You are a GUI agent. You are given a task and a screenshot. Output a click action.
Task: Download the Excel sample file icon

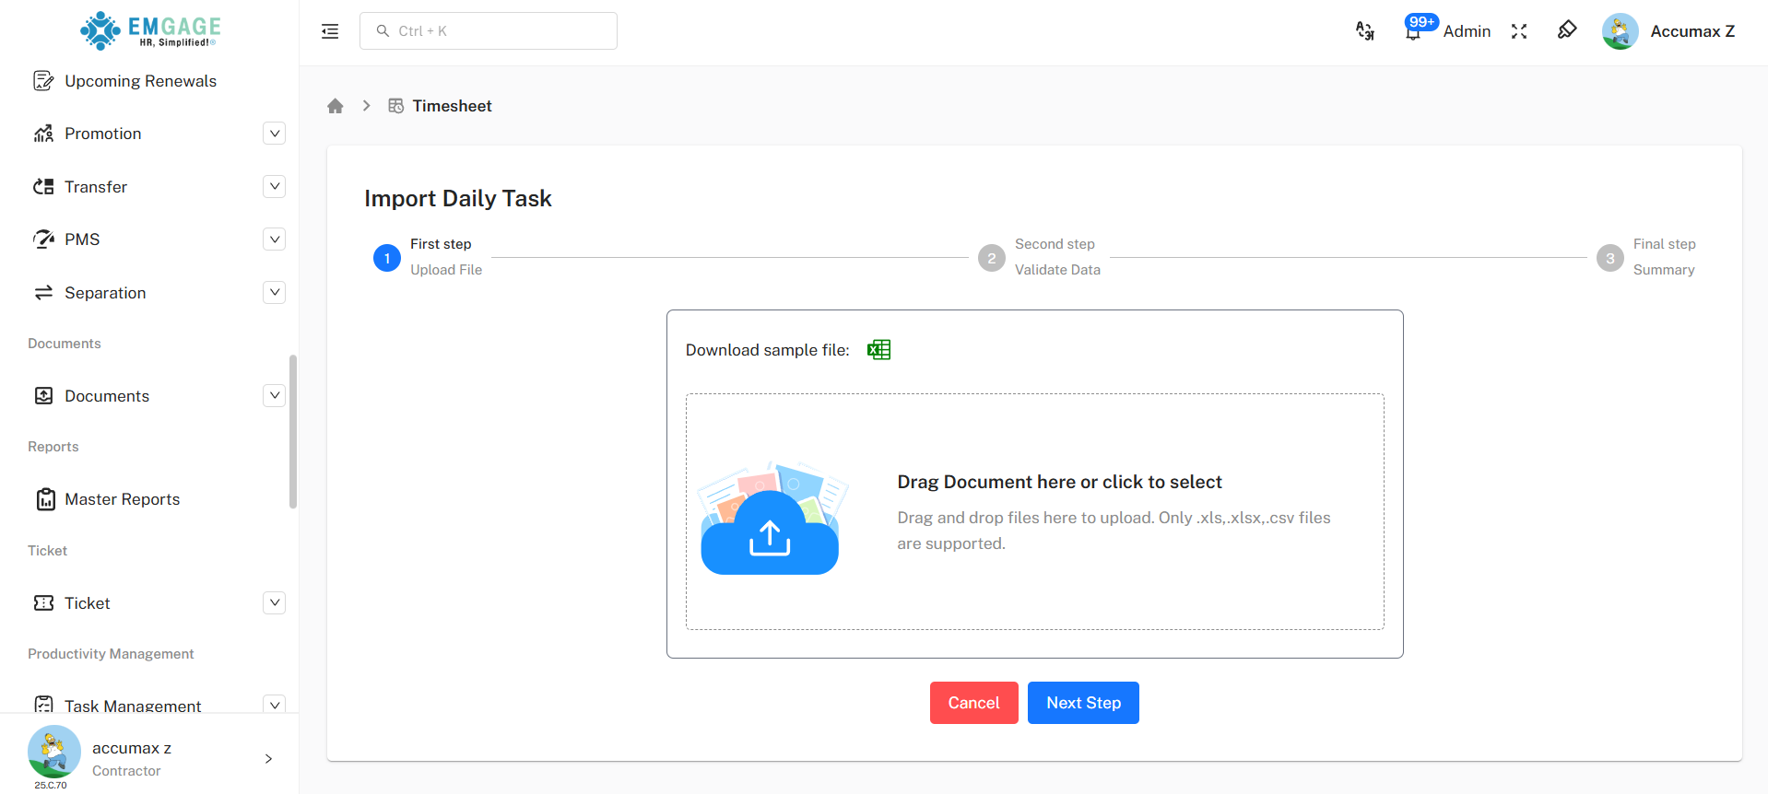[x=878, y=350]
